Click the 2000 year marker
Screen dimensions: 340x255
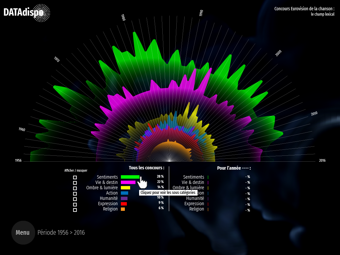(x=279, y=53)
